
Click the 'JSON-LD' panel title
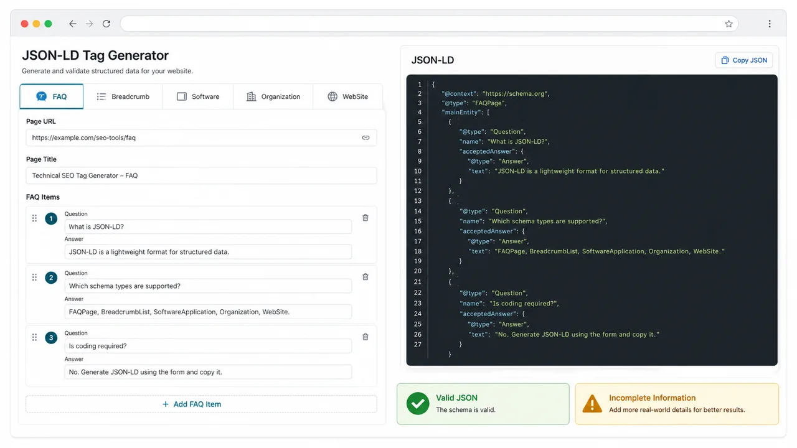(433, 60)
